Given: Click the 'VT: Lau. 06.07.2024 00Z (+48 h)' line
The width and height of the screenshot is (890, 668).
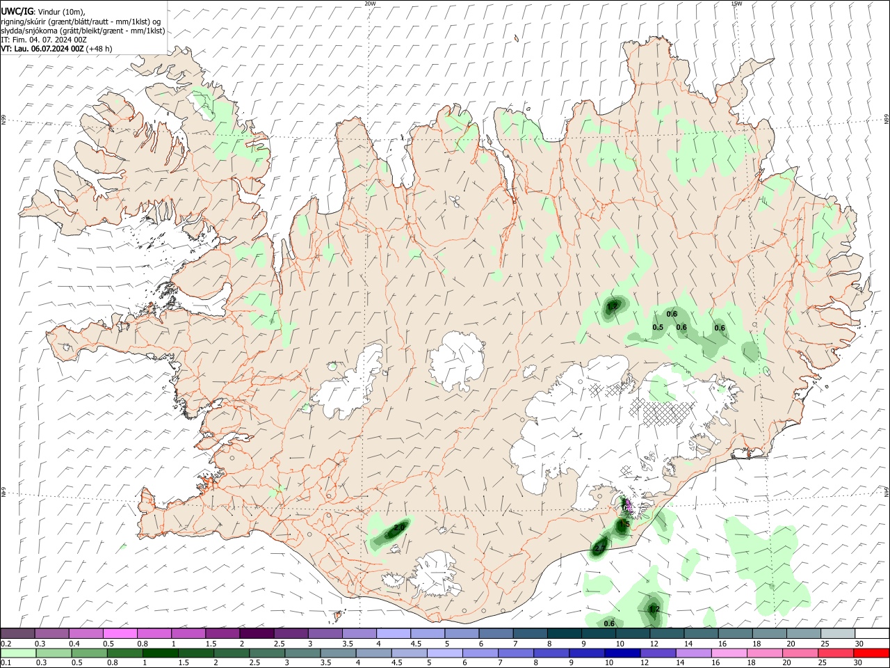Looking at the screenshot, I should click(x=56, y=49).
